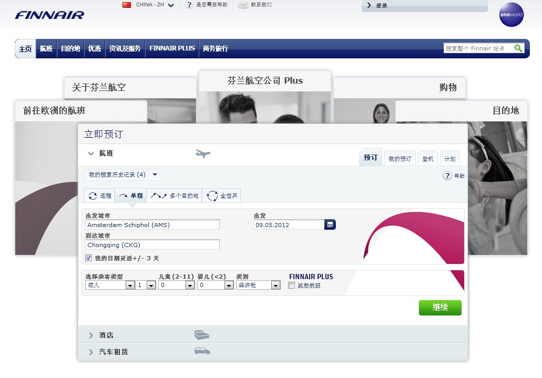Open the 航班 menu in navigation bar
542x378 pixels.
coord(46,48)
